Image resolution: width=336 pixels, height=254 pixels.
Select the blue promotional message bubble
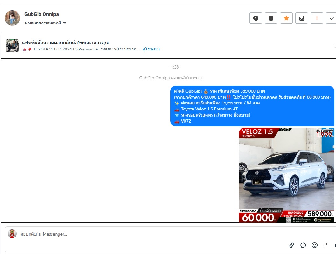(x=252, y=106)
